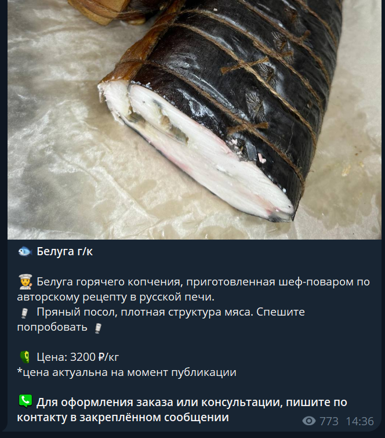Viewport: 385px width, 438px height.
Task: Click the footnote *цена актуальна на момент публикации
Action: pos(127,372)
